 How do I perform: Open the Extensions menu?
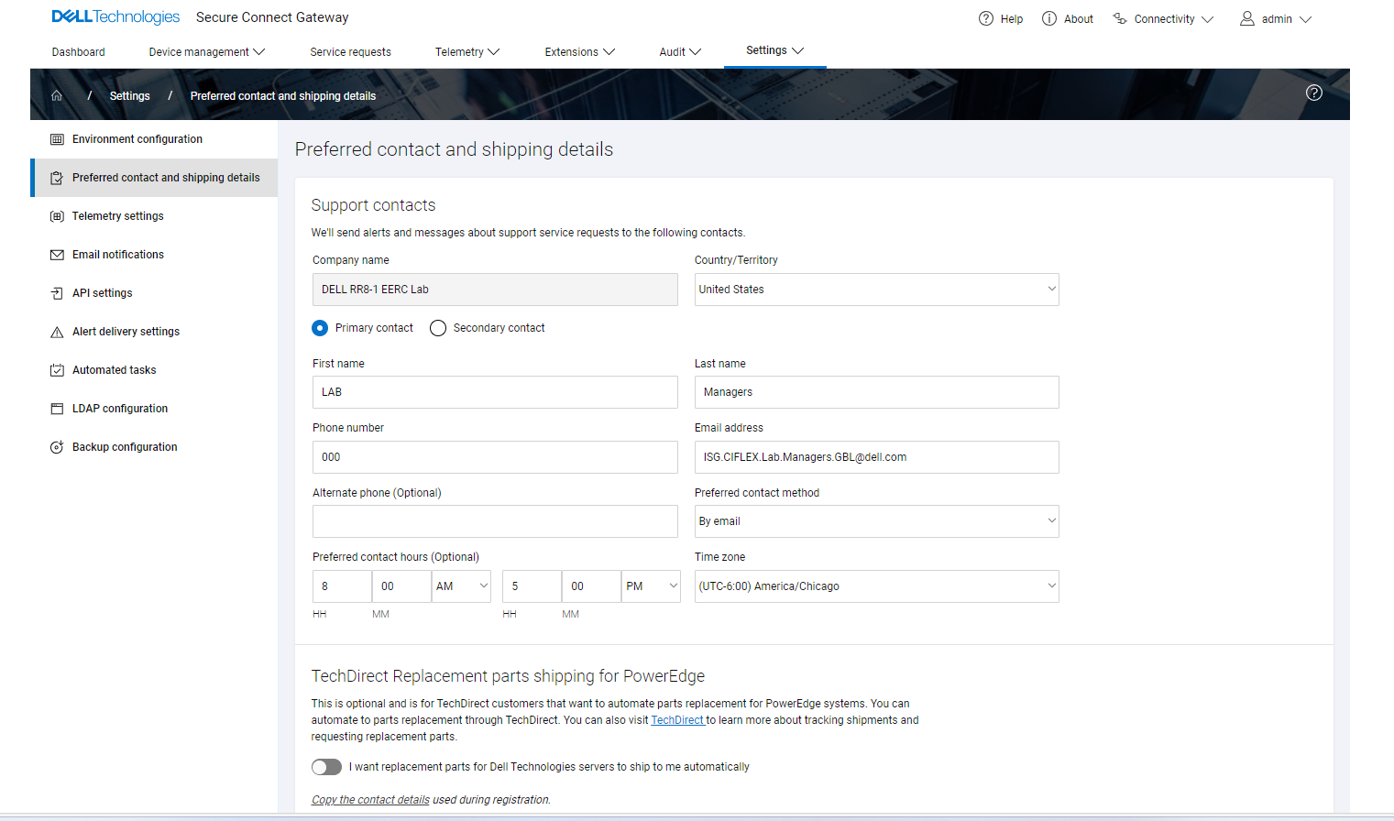pos(579,51)
